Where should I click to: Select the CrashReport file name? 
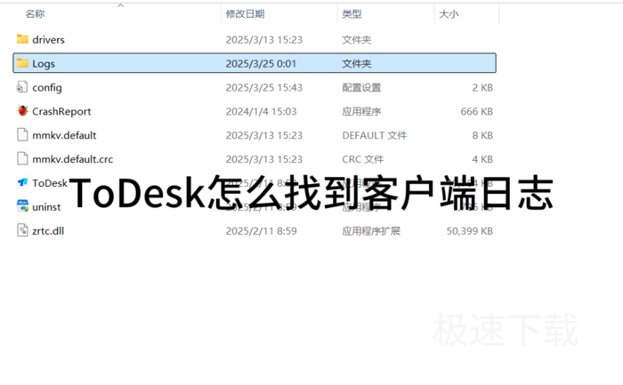point(61,111)
